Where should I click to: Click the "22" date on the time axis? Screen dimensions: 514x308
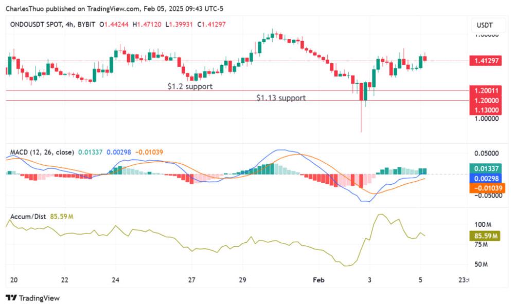pyautogui.click(x=65, y=280)
